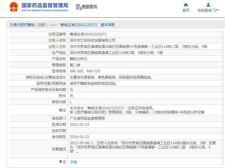The image size is (225, 168).
Task: Click the 备注 remark text
Action: pos(137,110)
